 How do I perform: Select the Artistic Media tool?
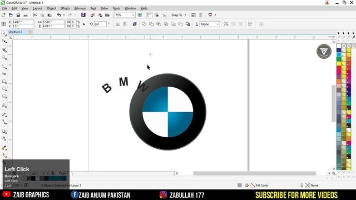click(x=4, y=74)
